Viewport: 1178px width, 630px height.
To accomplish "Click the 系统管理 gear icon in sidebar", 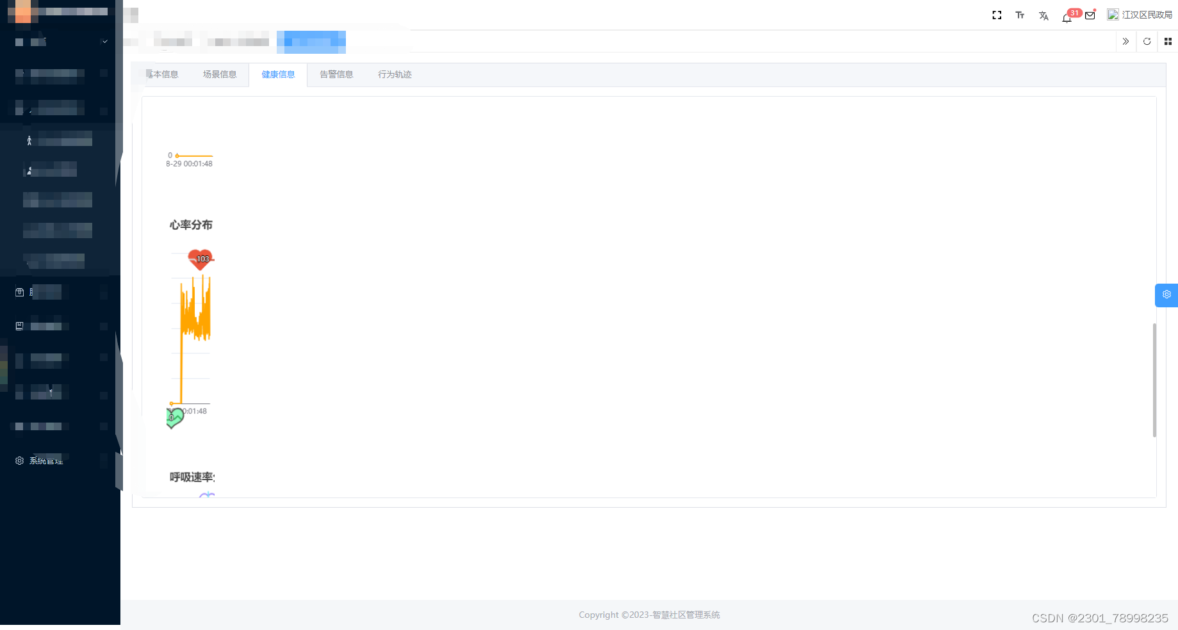I will coord(19,460).
